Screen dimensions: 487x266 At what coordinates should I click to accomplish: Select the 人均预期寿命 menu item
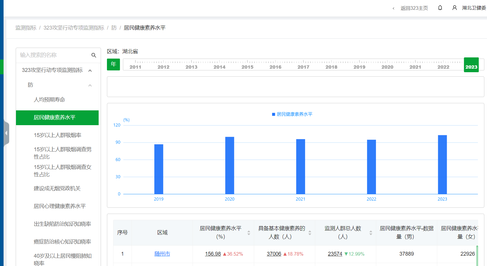pyautogui.click(x=49, y=100)
